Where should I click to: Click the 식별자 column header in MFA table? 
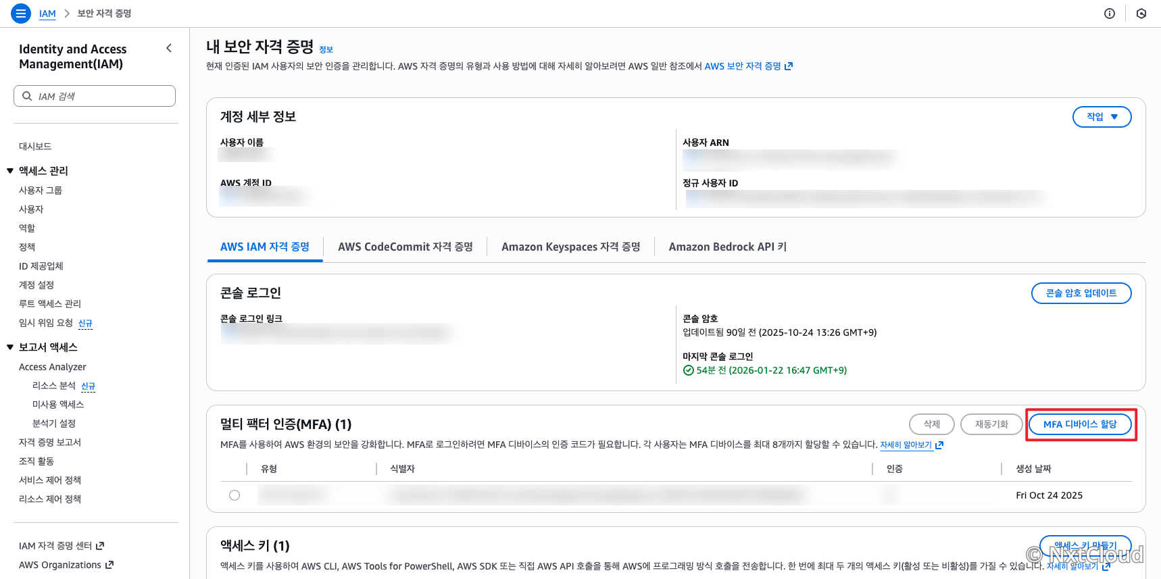(x=403, y=469)
